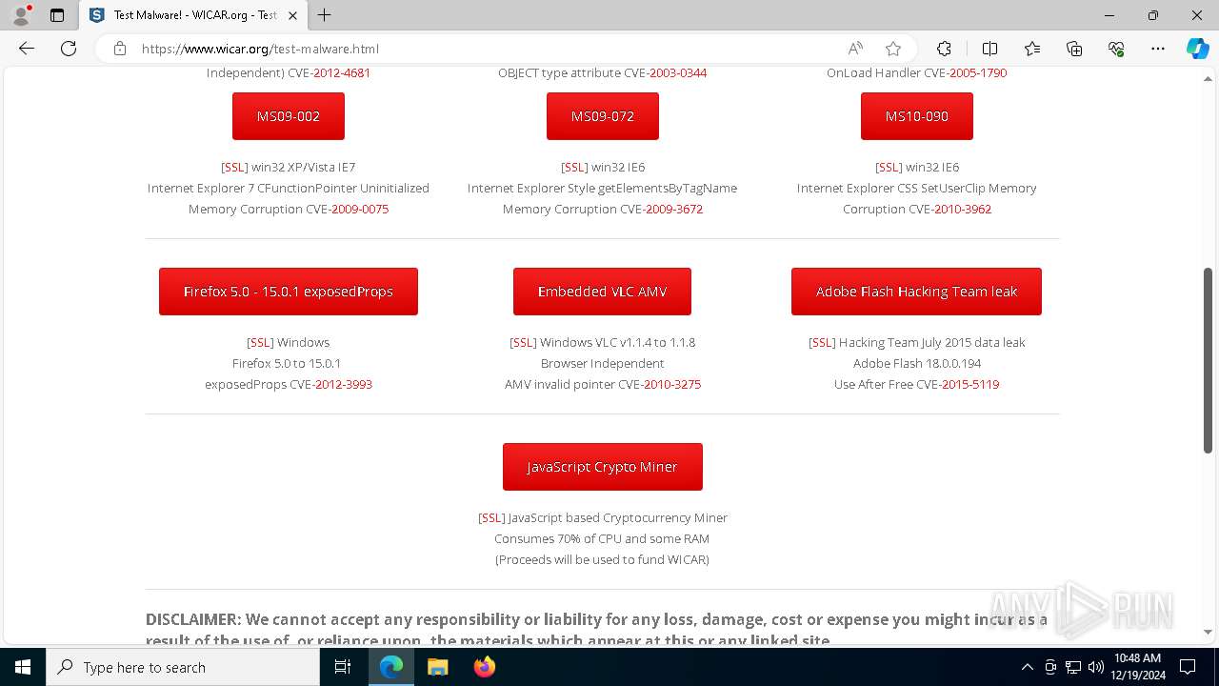Open CVE-2010-3275 link
1219x686 pixels.
click(x=672, y=384)
